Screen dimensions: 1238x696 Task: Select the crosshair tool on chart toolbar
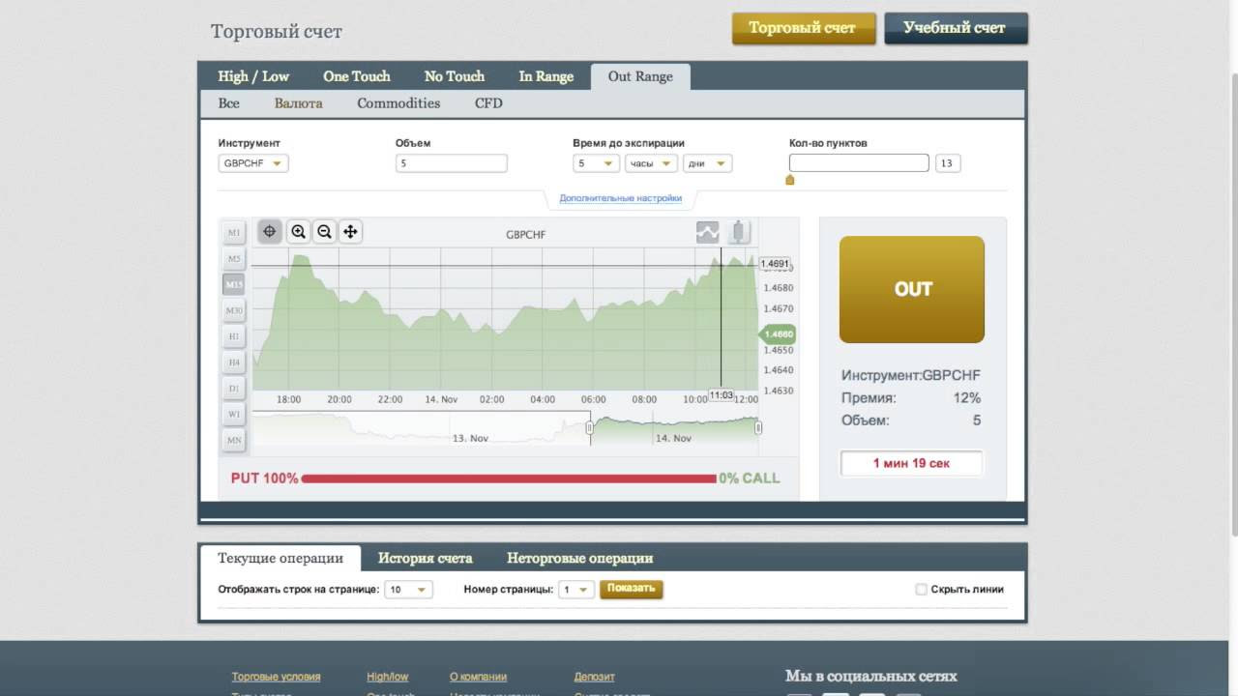pos(270,231)
